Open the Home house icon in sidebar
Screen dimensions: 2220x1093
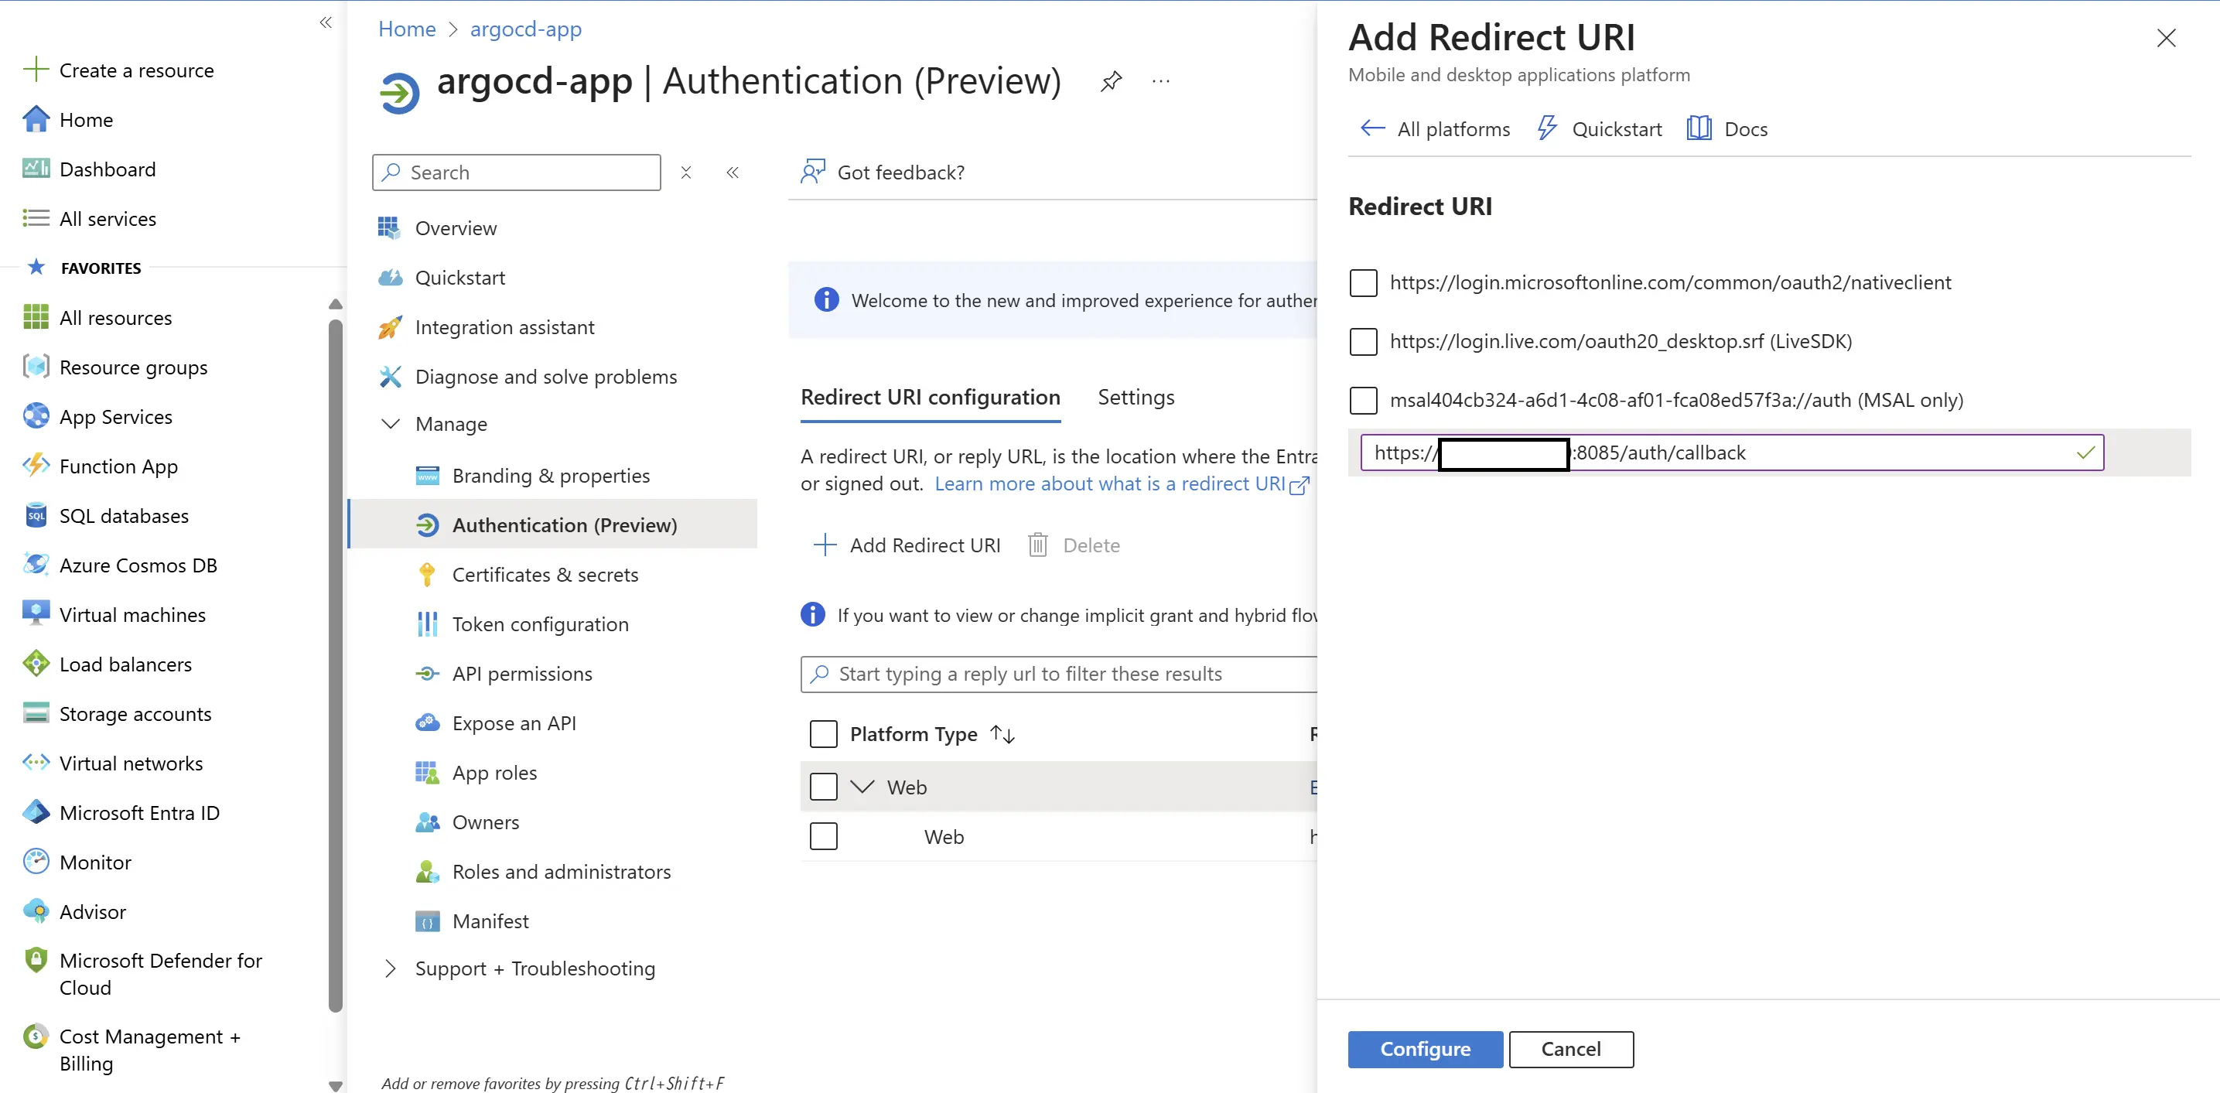point(36,119)
